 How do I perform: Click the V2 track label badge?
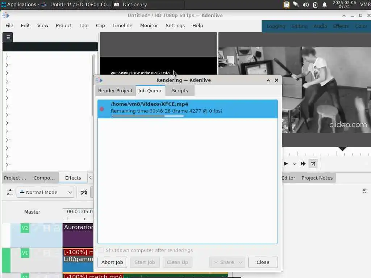coord(25,228)
